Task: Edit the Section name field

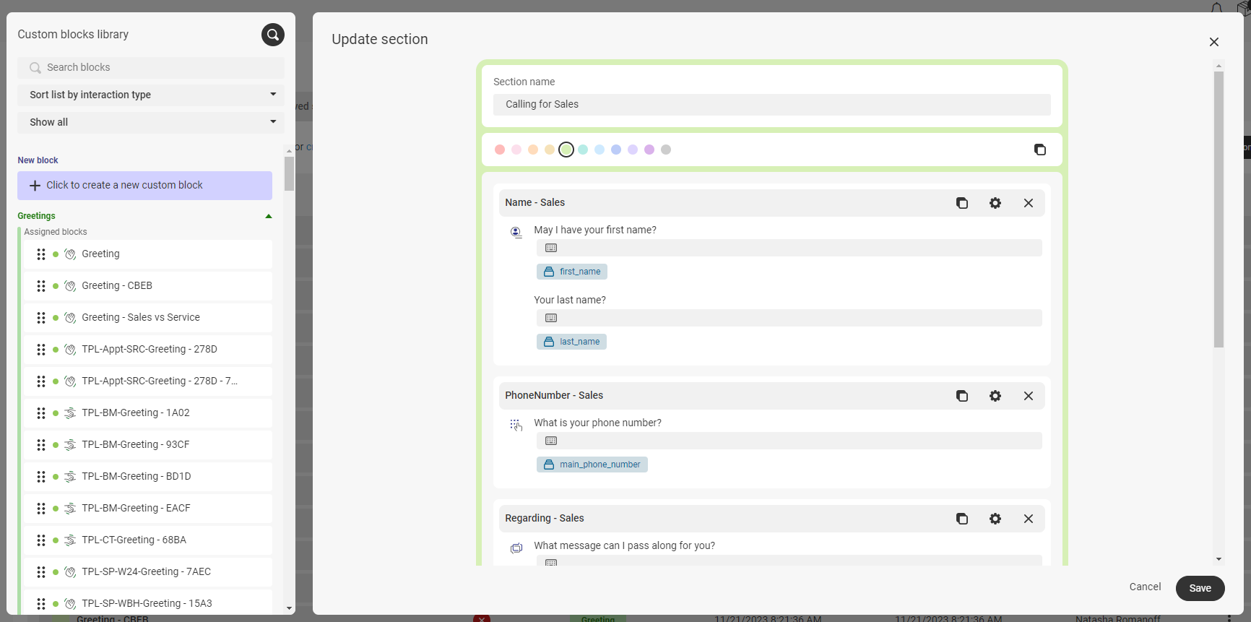Action: pos(772,105)
